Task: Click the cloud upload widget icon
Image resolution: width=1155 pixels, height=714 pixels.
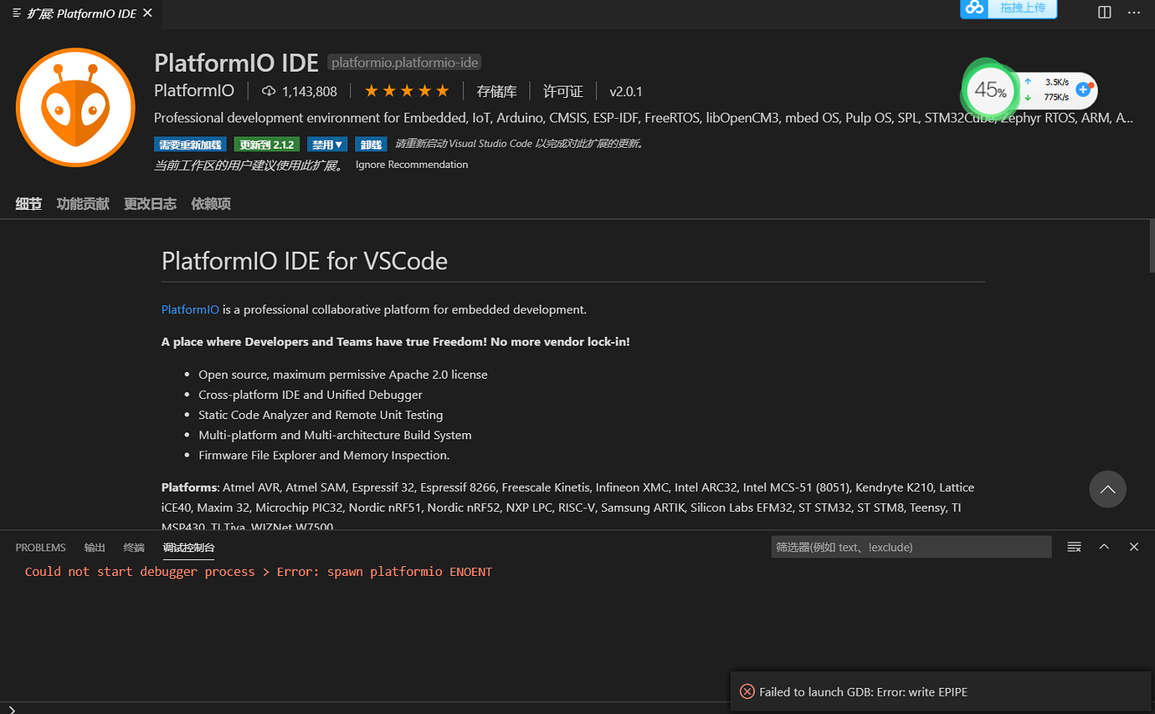Action: (x=974, y=8)
